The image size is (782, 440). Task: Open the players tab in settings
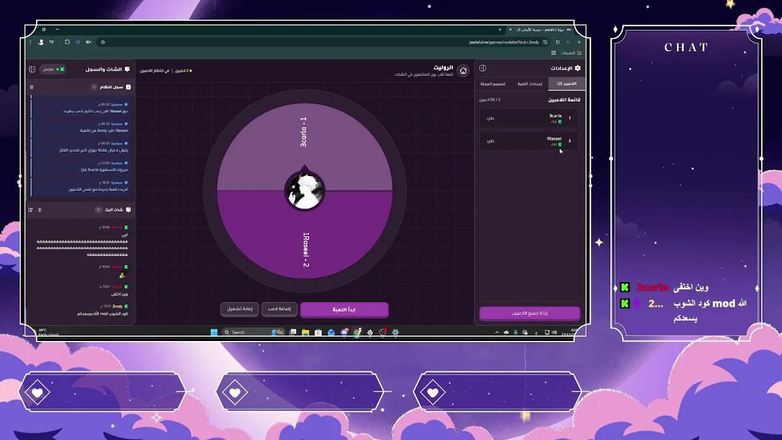click(x=567, y=84)
